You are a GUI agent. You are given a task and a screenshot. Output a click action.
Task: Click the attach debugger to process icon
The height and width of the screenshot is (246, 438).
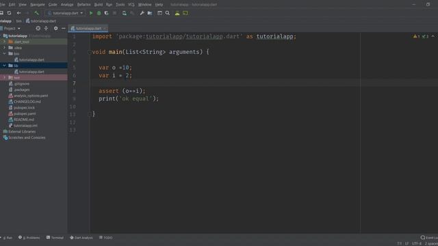pos(125,13)
